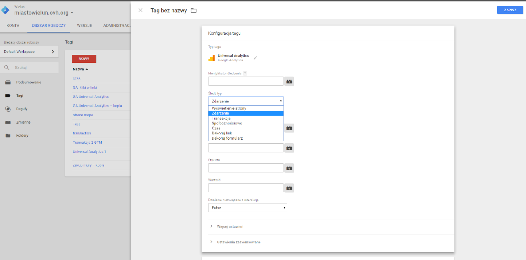Select 'Wyświetlenie strony' from track type list
This screenshot has width=526, height=260.
point(229,108)
